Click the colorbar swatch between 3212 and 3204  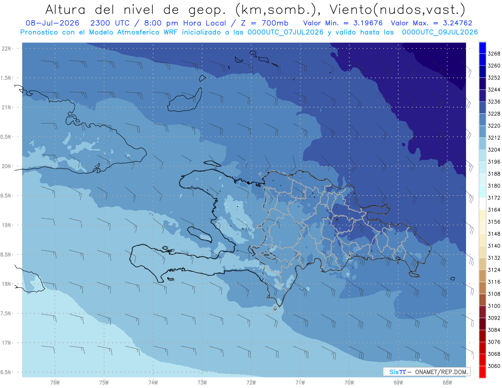click(482, 144)
